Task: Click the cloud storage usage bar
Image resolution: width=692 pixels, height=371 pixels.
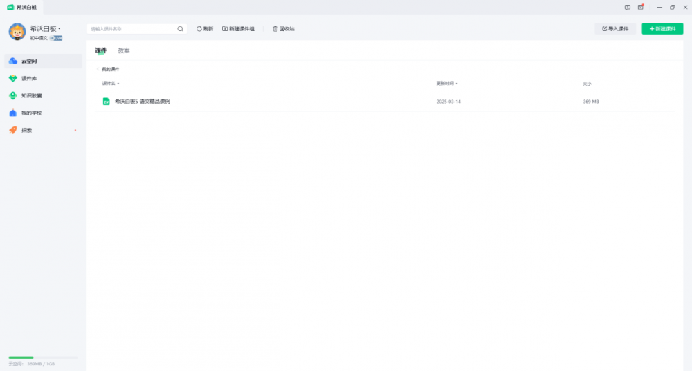Action: tap(43, 357)
